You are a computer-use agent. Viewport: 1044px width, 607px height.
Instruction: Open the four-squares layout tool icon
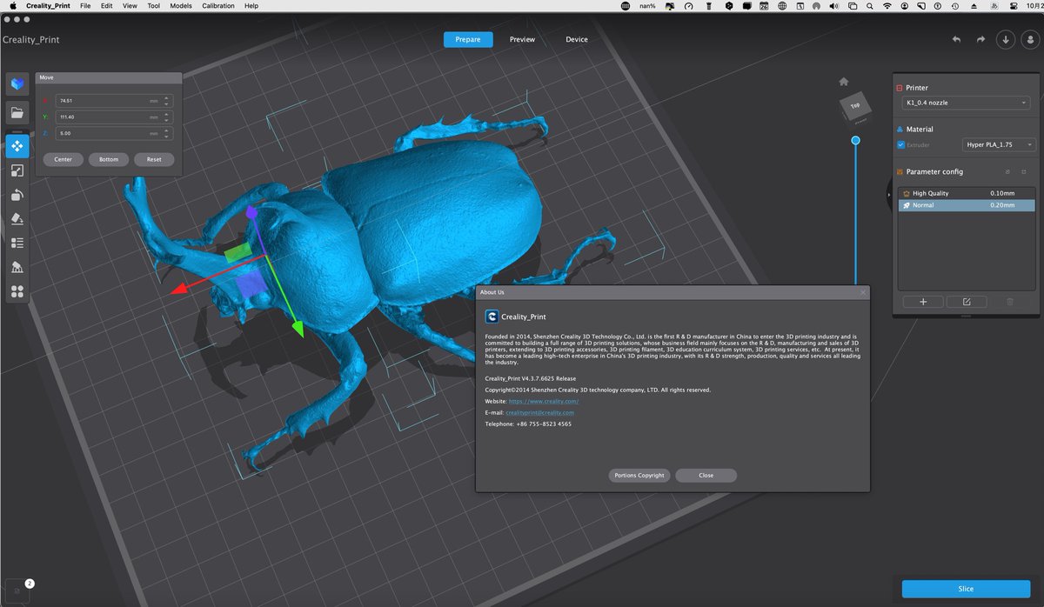[x=17, y=291]
